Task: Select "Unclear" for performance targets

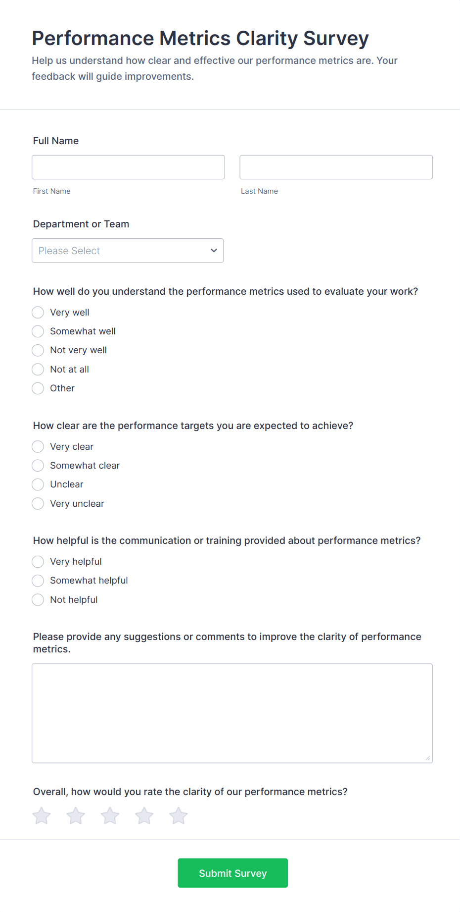Action: [38, 484]
